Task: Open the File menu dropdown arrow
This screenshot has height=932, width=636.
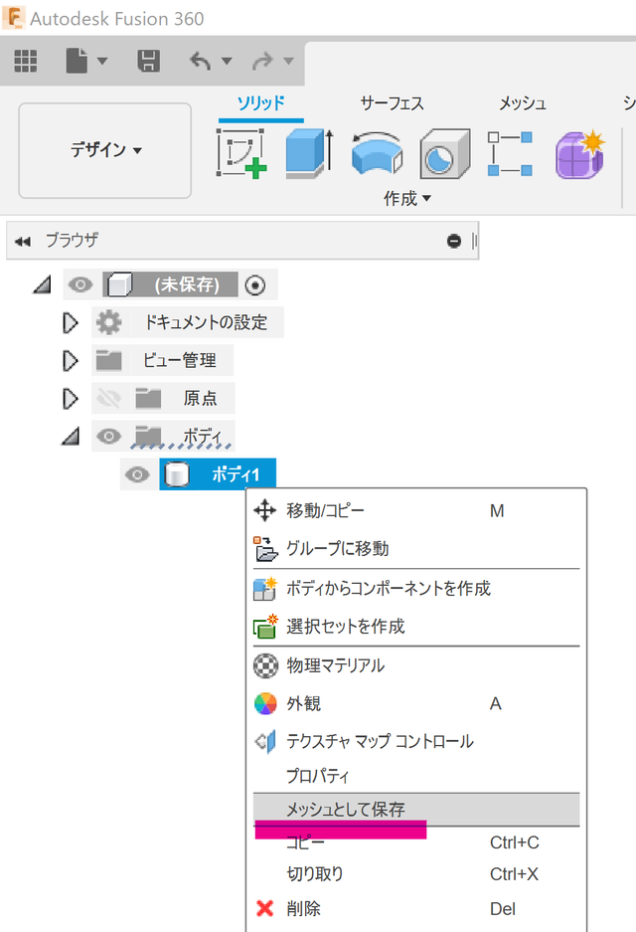Action: point(102,61)
